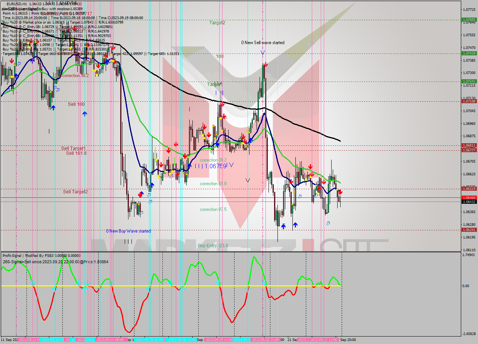Click the blue V marker below 'New Sell wave started'

(x=263, y=53)
